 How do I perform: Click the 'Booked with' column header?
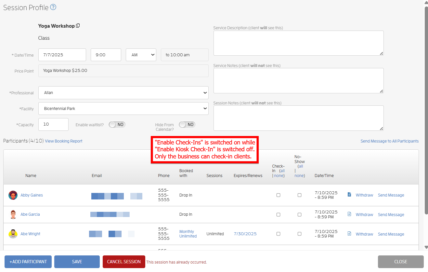tap(186, 173)
